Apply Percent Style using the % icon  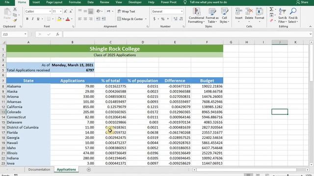point(163,19)
